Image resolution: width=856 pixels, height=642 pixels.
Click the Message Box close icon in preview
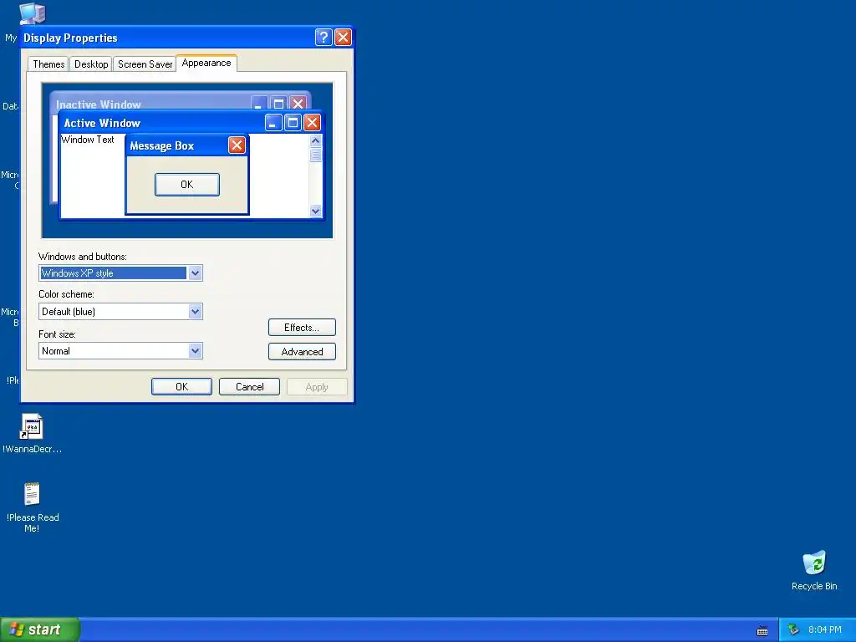coord(237,145)
